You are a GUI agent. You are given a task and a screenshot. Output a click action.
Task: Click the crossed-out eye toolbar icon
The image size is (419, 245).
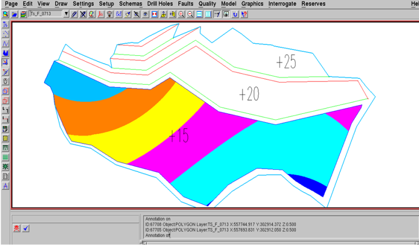click(137, 14)
